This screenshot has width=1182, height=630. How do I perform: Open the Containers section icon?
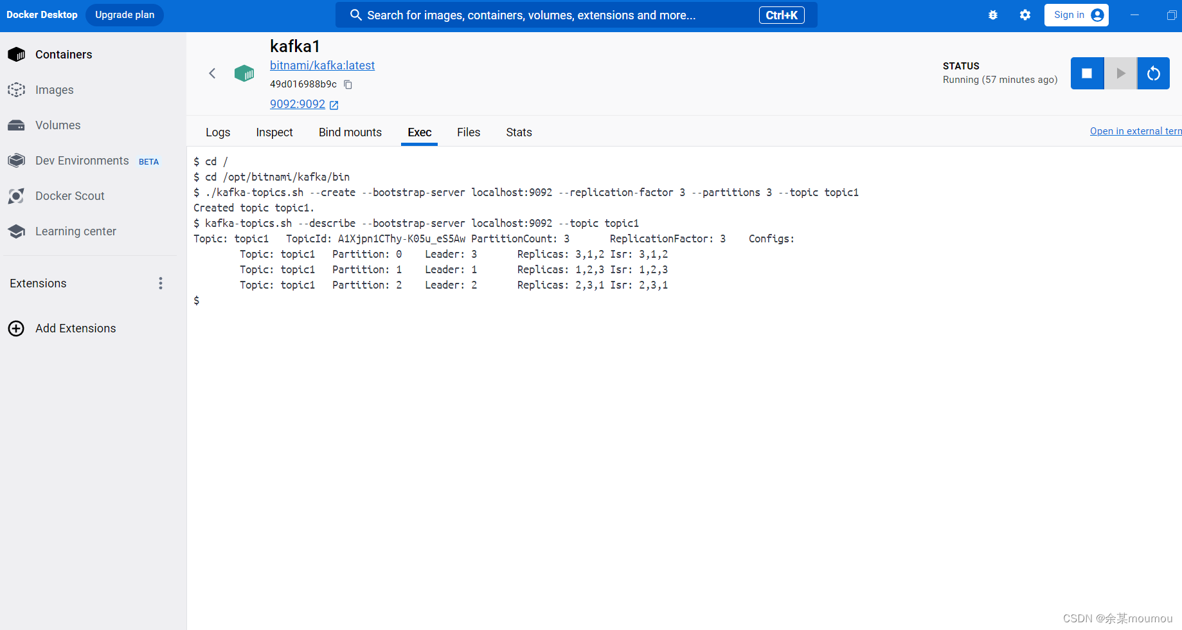click(x=17, y=55)
